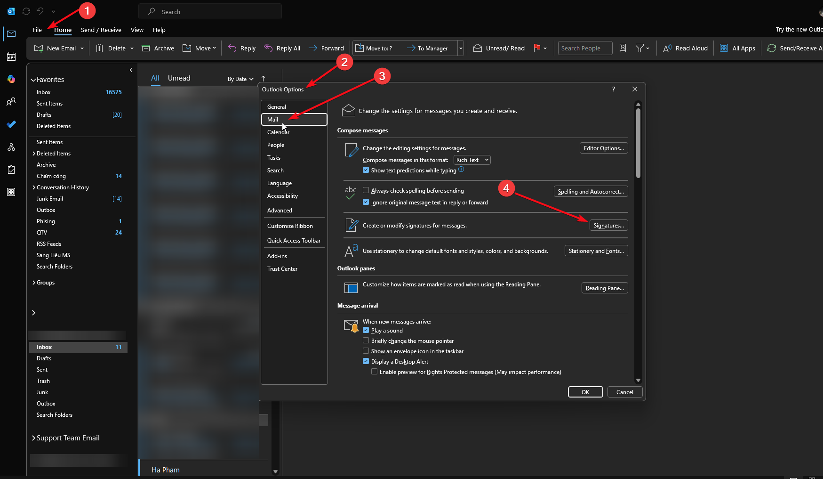The image size is (823, 479).
Task: Open the By Date sort dropdown
Action: click(x=240, y=79)
